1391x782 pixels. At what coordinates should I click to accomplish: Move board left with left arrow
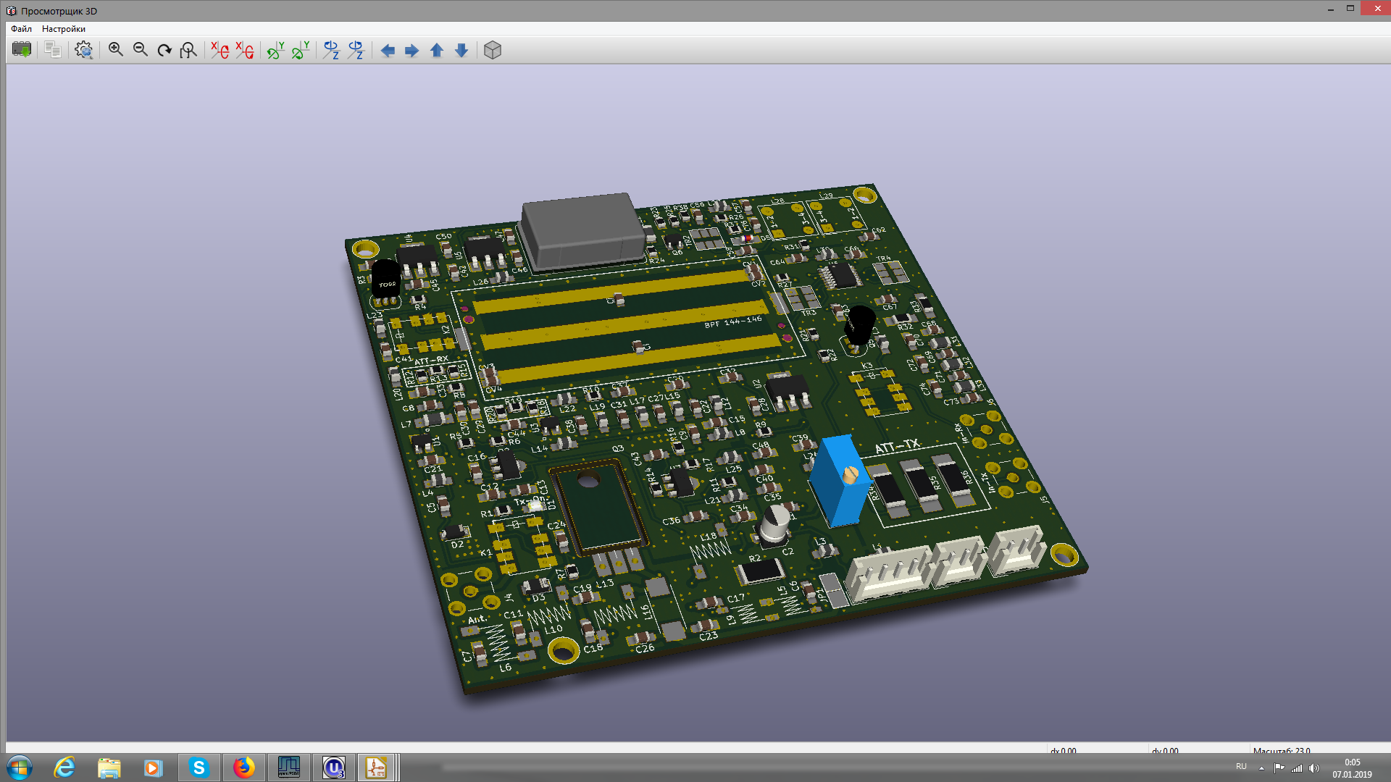click(x=388, y=50)
